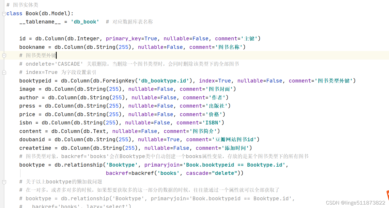The width and height of the screenshot is (389, 208).
Task: Click the 'isbn' column variable
Action: [x=26, y=123]
